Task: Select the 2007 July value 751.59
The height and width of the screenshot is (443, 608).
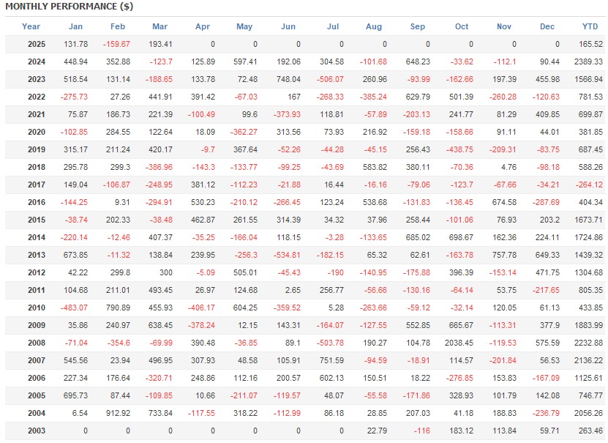Action: click(x=331, y=360)
